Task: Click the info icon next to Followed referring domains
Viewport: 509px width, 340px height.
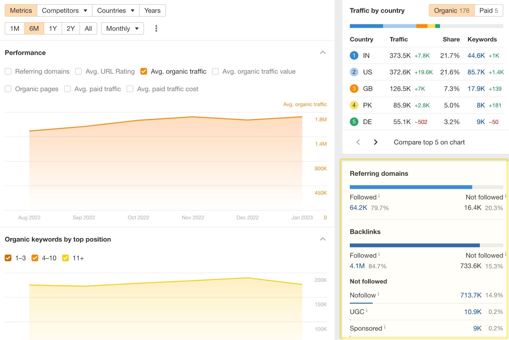Action: [379, 195]
